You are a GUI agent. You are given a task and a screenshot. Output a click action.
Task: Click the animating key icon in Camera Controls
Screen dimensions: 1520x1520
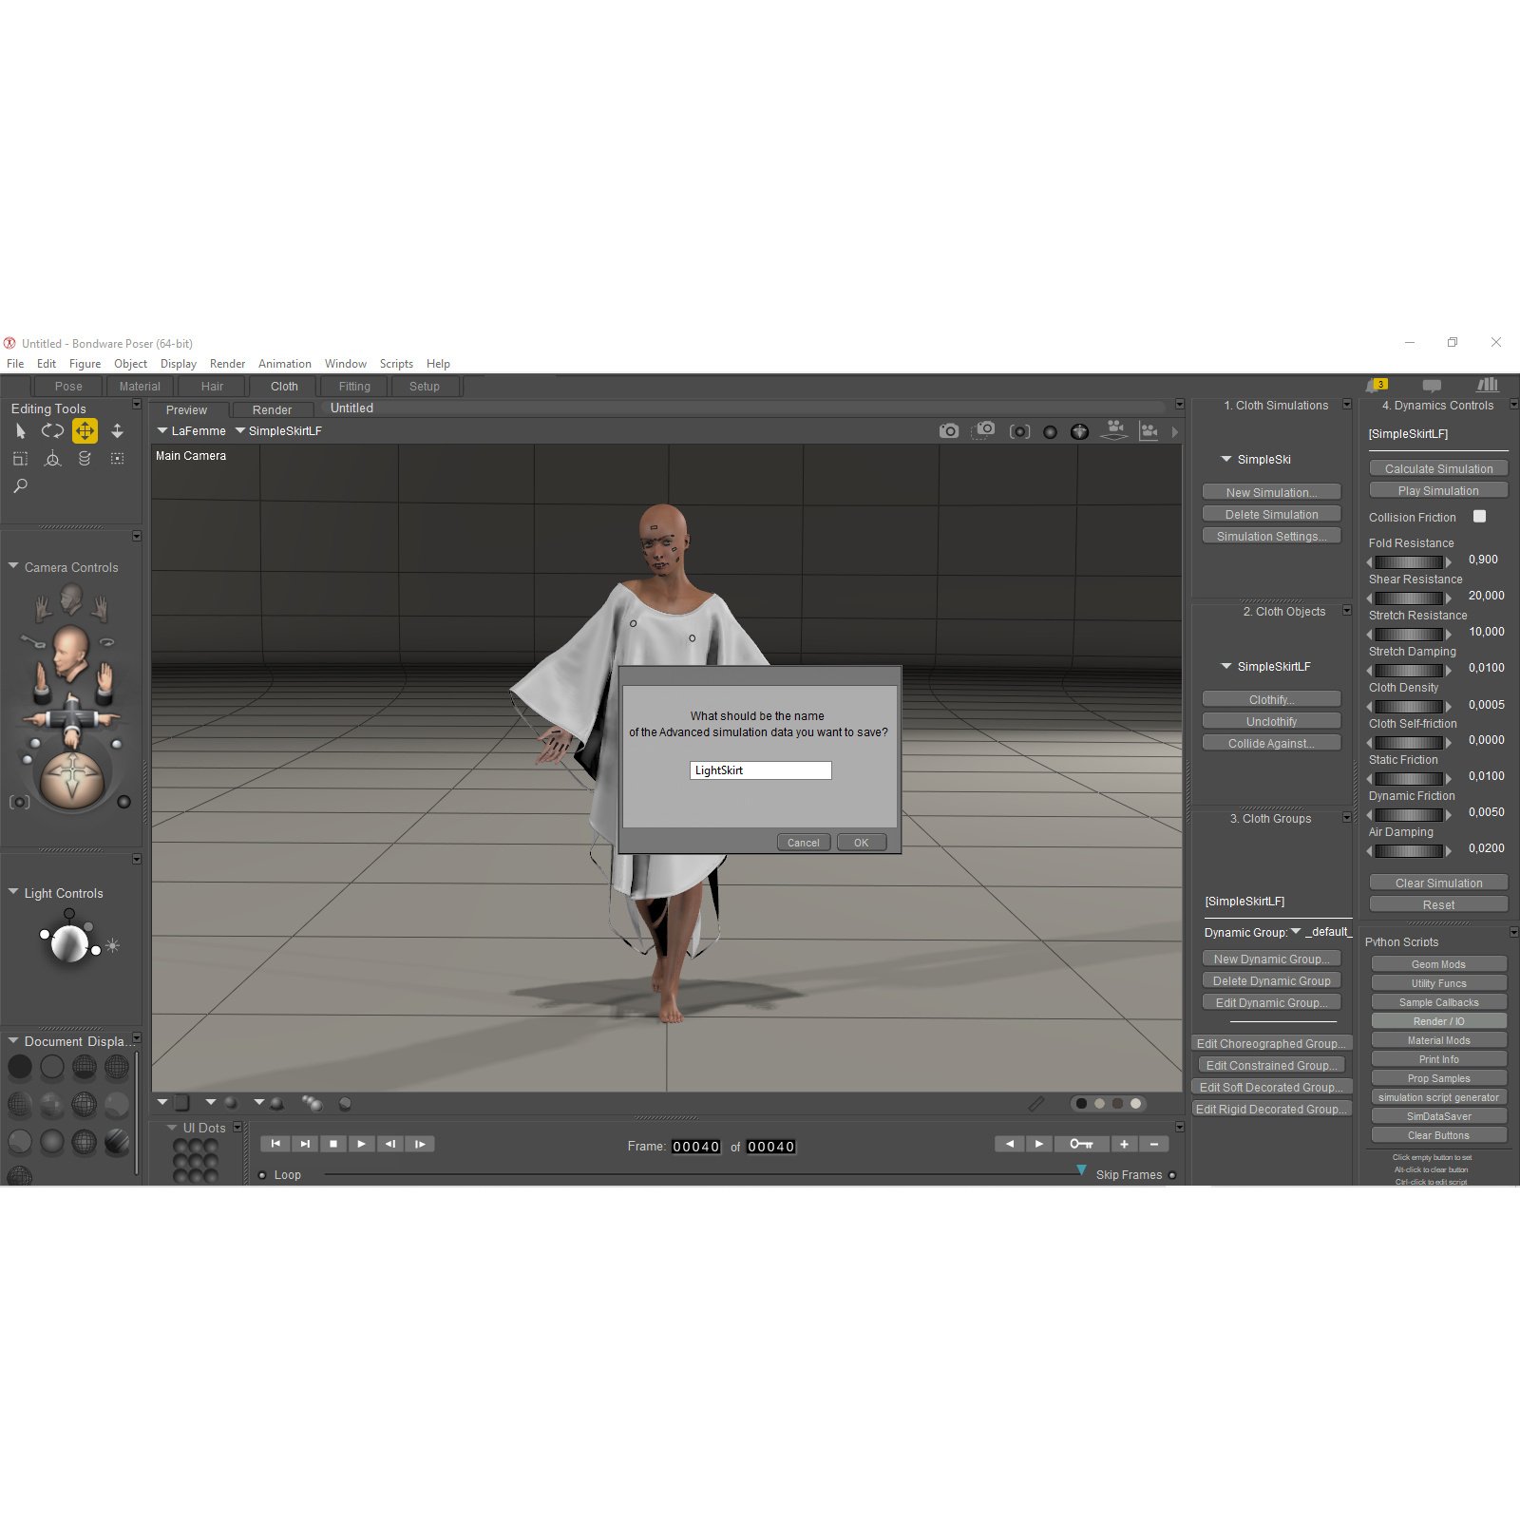[32, 641]
